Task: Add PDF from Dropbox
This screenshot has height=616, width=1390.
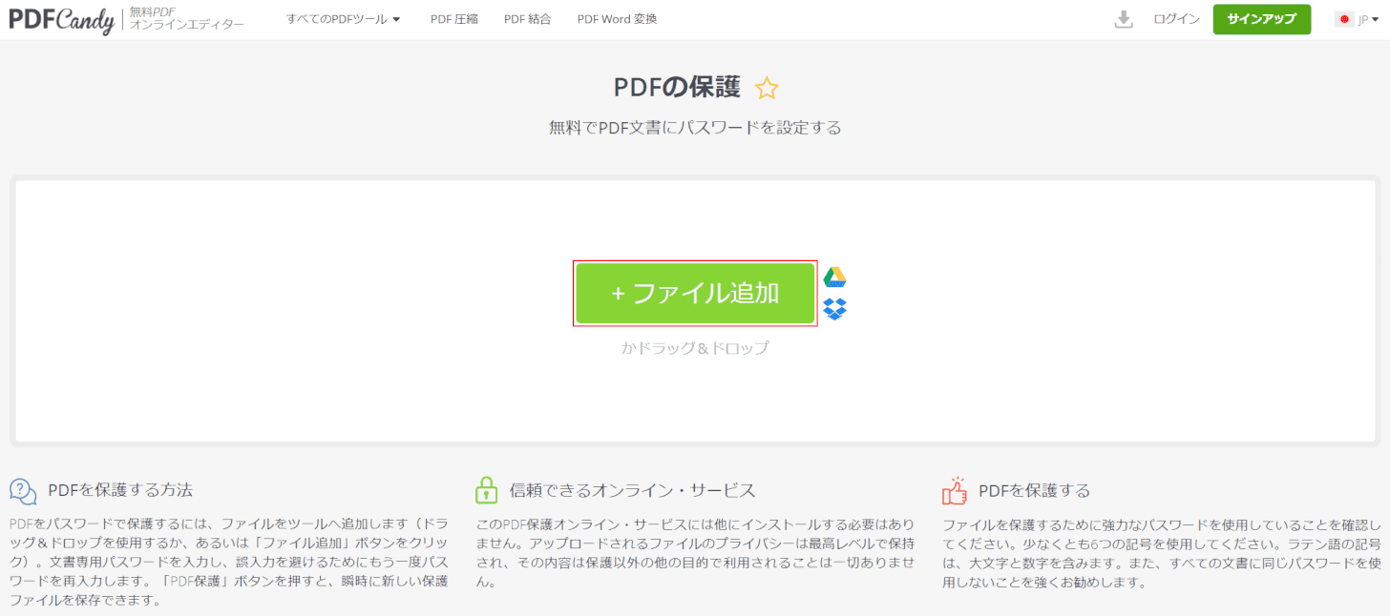Action: point(835,309)
